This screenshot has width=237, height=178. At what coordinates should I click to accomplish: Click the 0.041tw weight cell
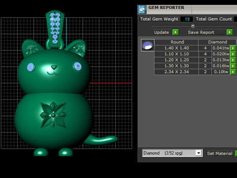tap(221, 48)
